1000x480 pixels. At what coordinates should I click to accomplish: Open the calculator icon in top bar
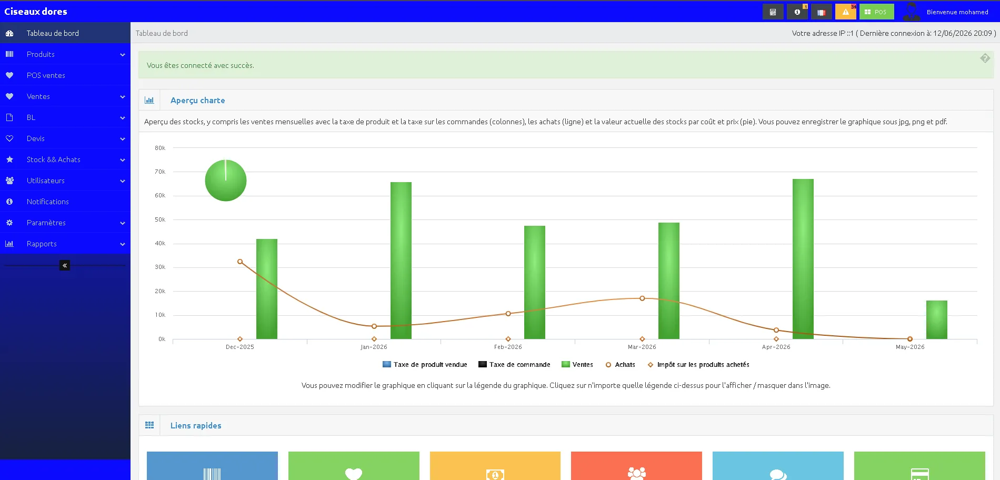773,12
